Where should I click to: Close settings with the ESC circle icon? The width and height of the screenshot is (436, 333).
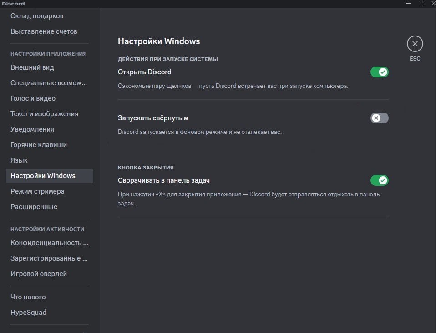(415, 44)
